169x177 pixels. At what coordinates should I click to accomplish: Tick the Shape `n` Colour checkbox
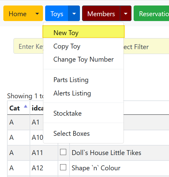click(63, 167)
